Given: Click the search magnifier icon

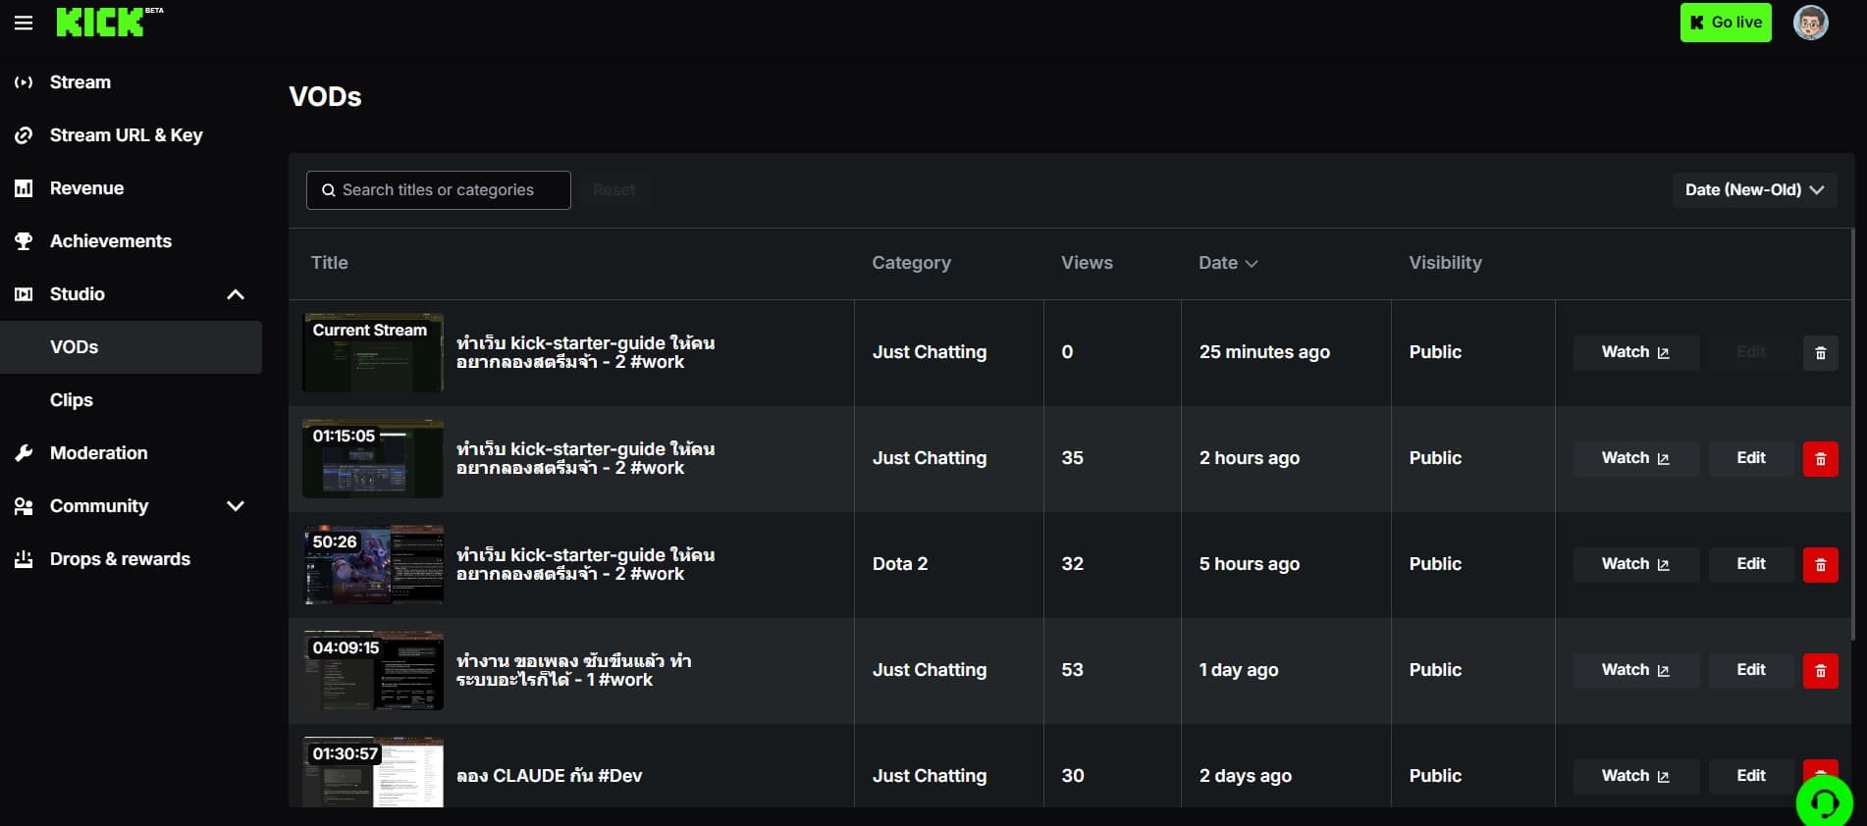Looking at the screenshot, I should point(329,190).
